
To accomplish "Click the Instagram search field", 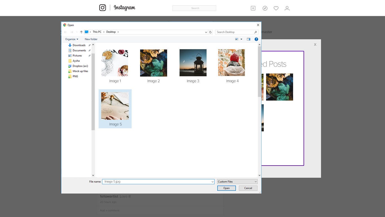I will pos(194,8).
